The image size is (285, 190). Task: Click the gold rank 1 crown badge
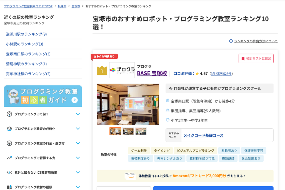pos(102,70)
